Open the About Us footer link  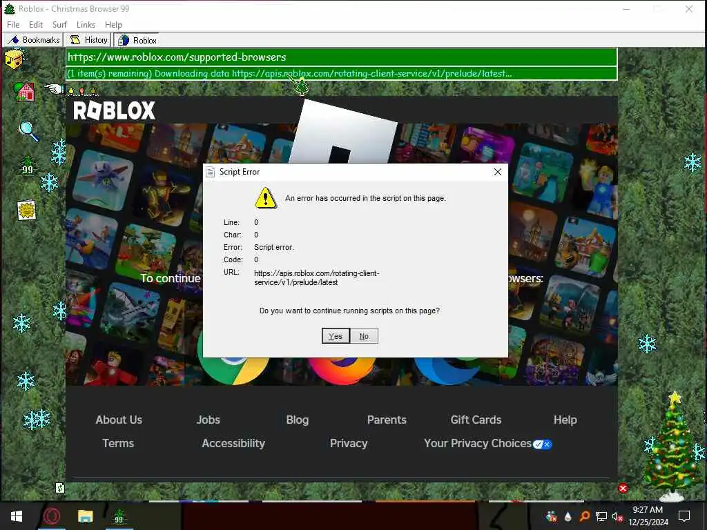119,420
